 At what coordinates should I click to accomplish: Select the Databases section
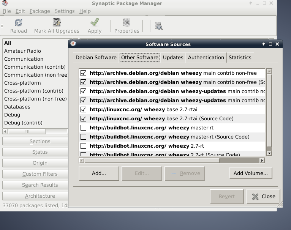pyautogui.click(x=36, y=107)
